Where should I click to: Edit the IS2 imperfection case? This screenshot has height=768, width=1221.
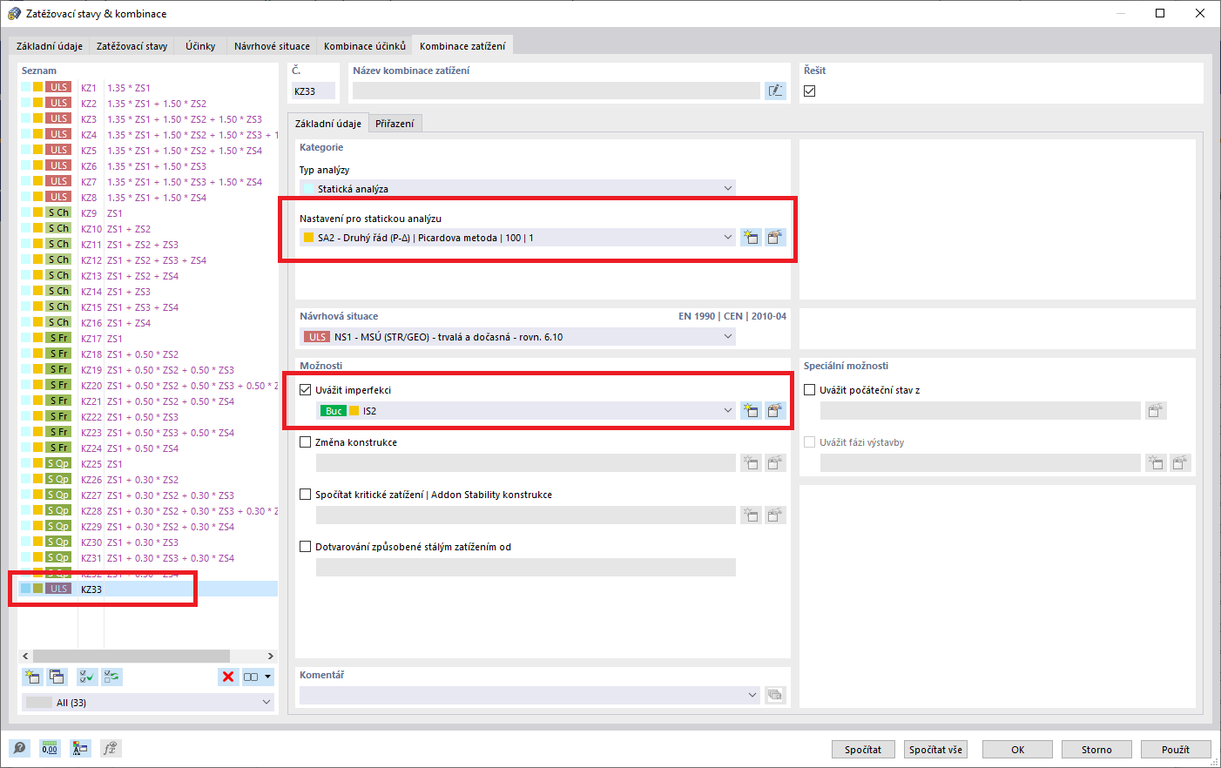(775, 409)
